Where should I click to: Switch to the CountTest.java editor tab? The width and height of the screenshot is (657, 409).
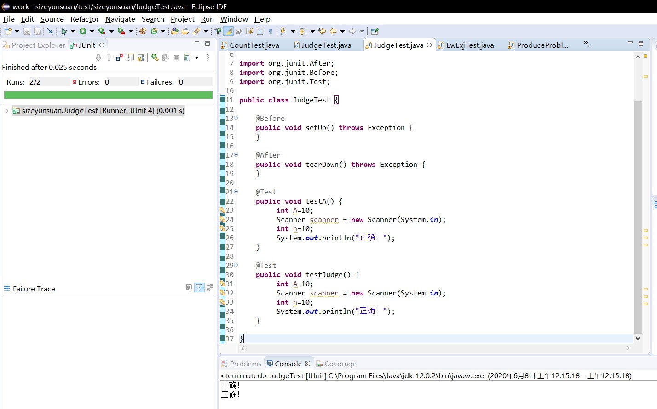[254, 45]
